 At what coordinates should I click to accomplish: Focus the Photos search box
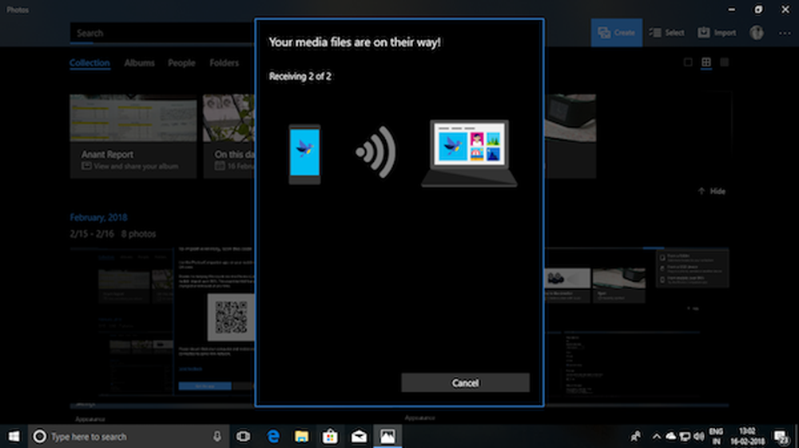click(162, 33)
